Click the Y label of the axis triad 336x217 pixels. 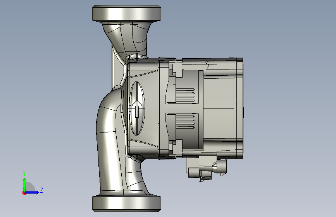point(24,173)
